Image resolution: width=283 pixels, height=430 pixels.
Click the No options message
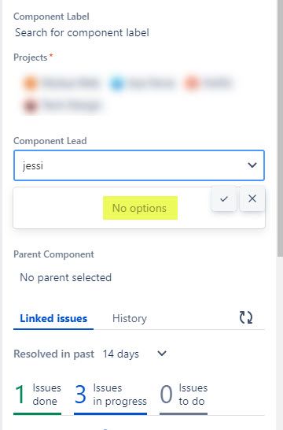(140, 208)
